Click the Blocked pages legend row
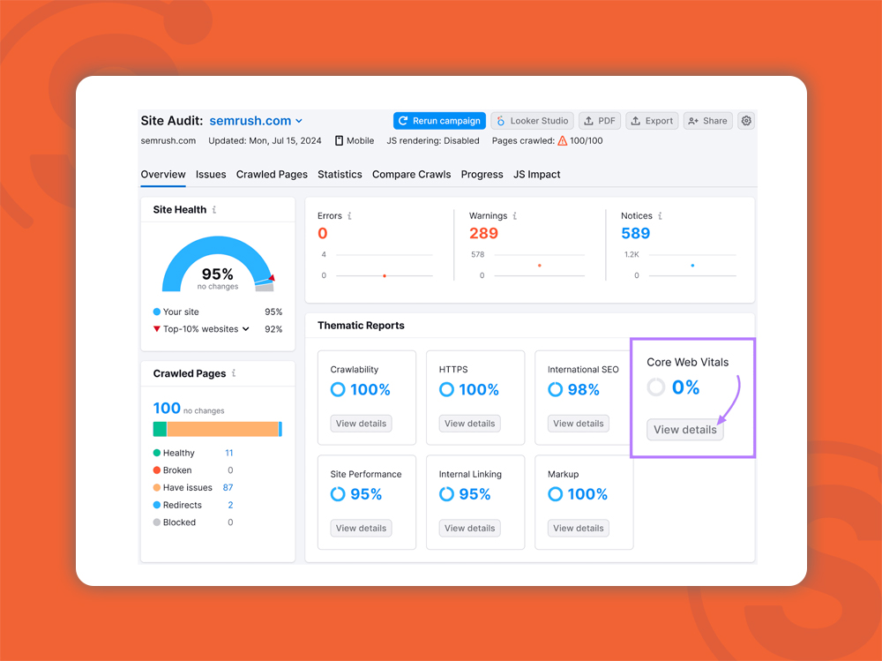Screen dimensions: 882x661 pyautogui.click(x=193, y=522)
